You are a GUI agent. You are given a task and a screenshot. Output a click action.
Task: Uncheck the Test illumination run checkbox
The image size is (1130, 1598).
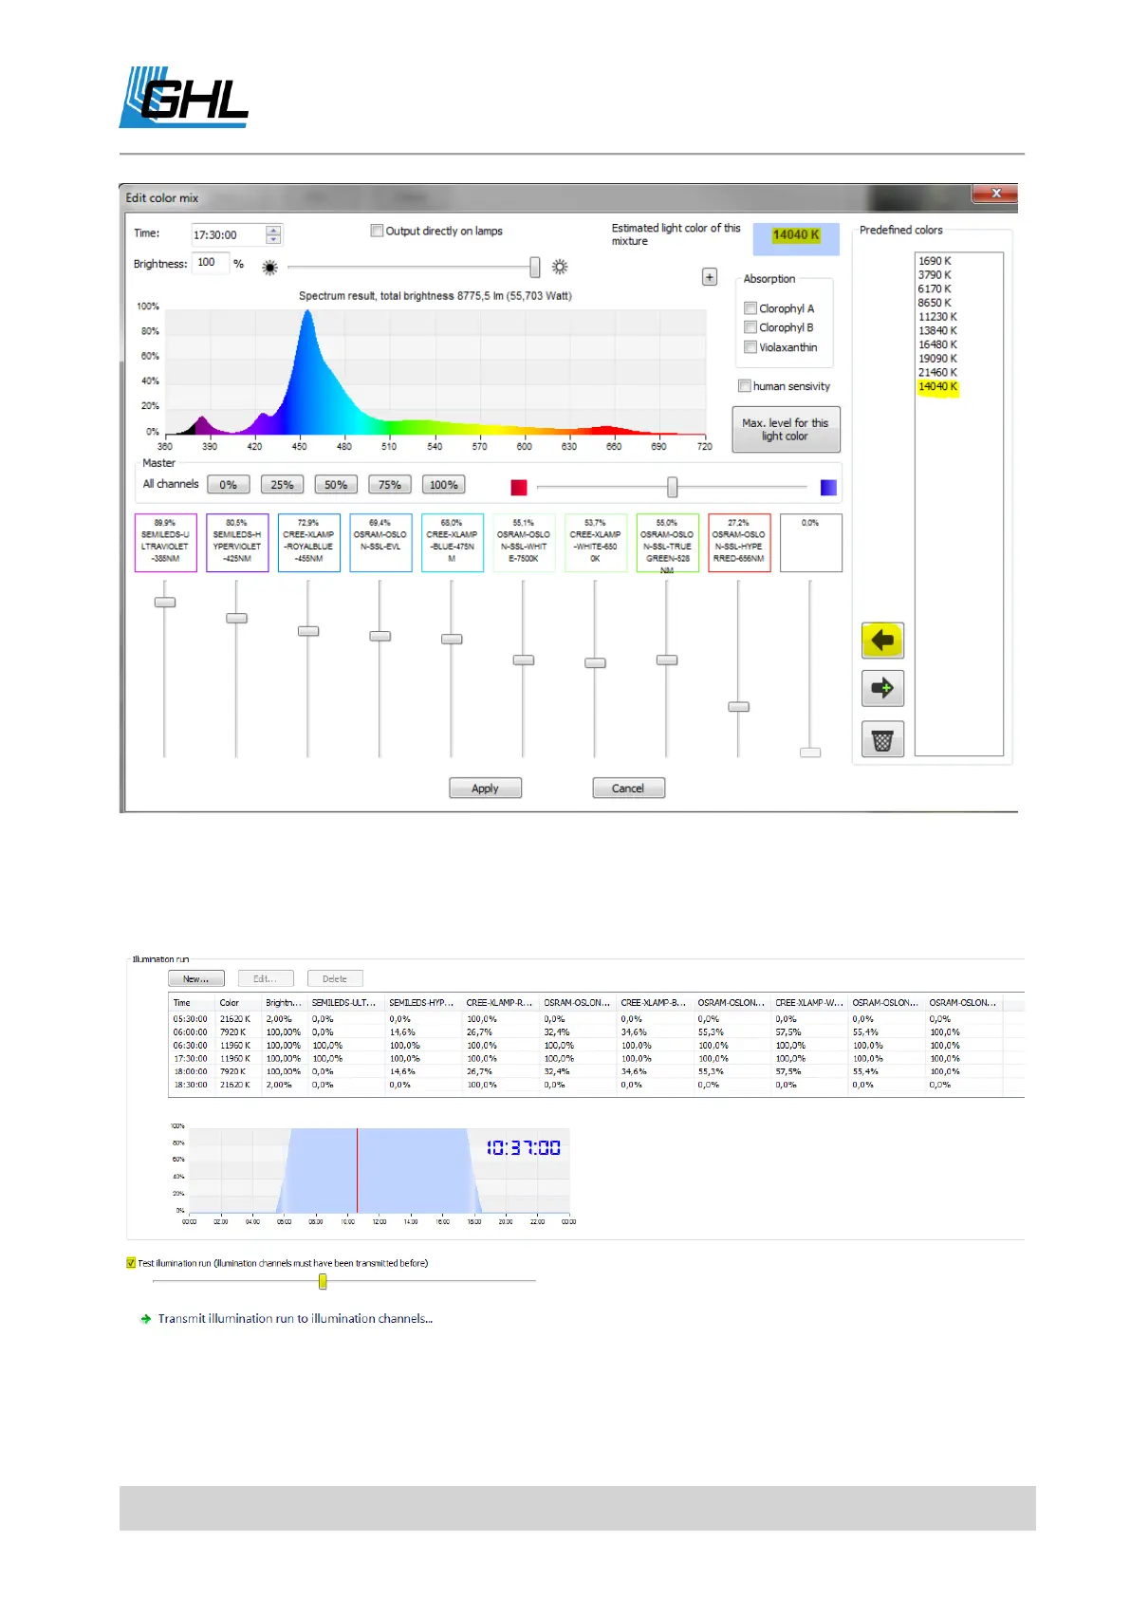tap(131, 1263)
